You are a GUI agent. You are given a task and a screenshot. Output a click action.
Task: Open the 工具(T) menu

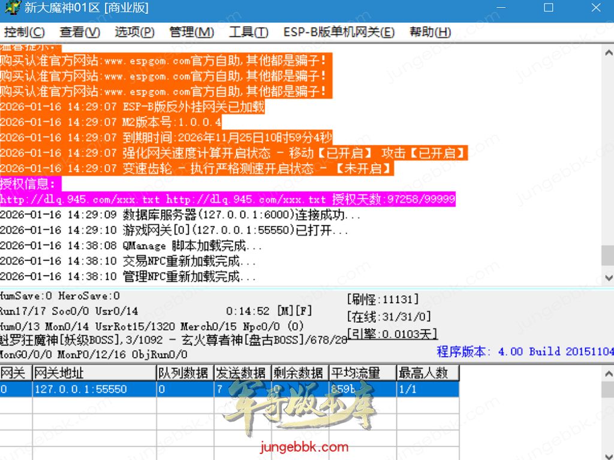(x=248, y=32)
